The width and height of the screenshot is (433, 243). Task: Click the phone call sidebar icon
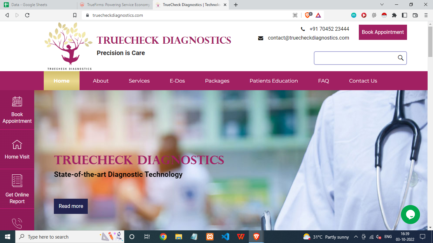[17, 223]
